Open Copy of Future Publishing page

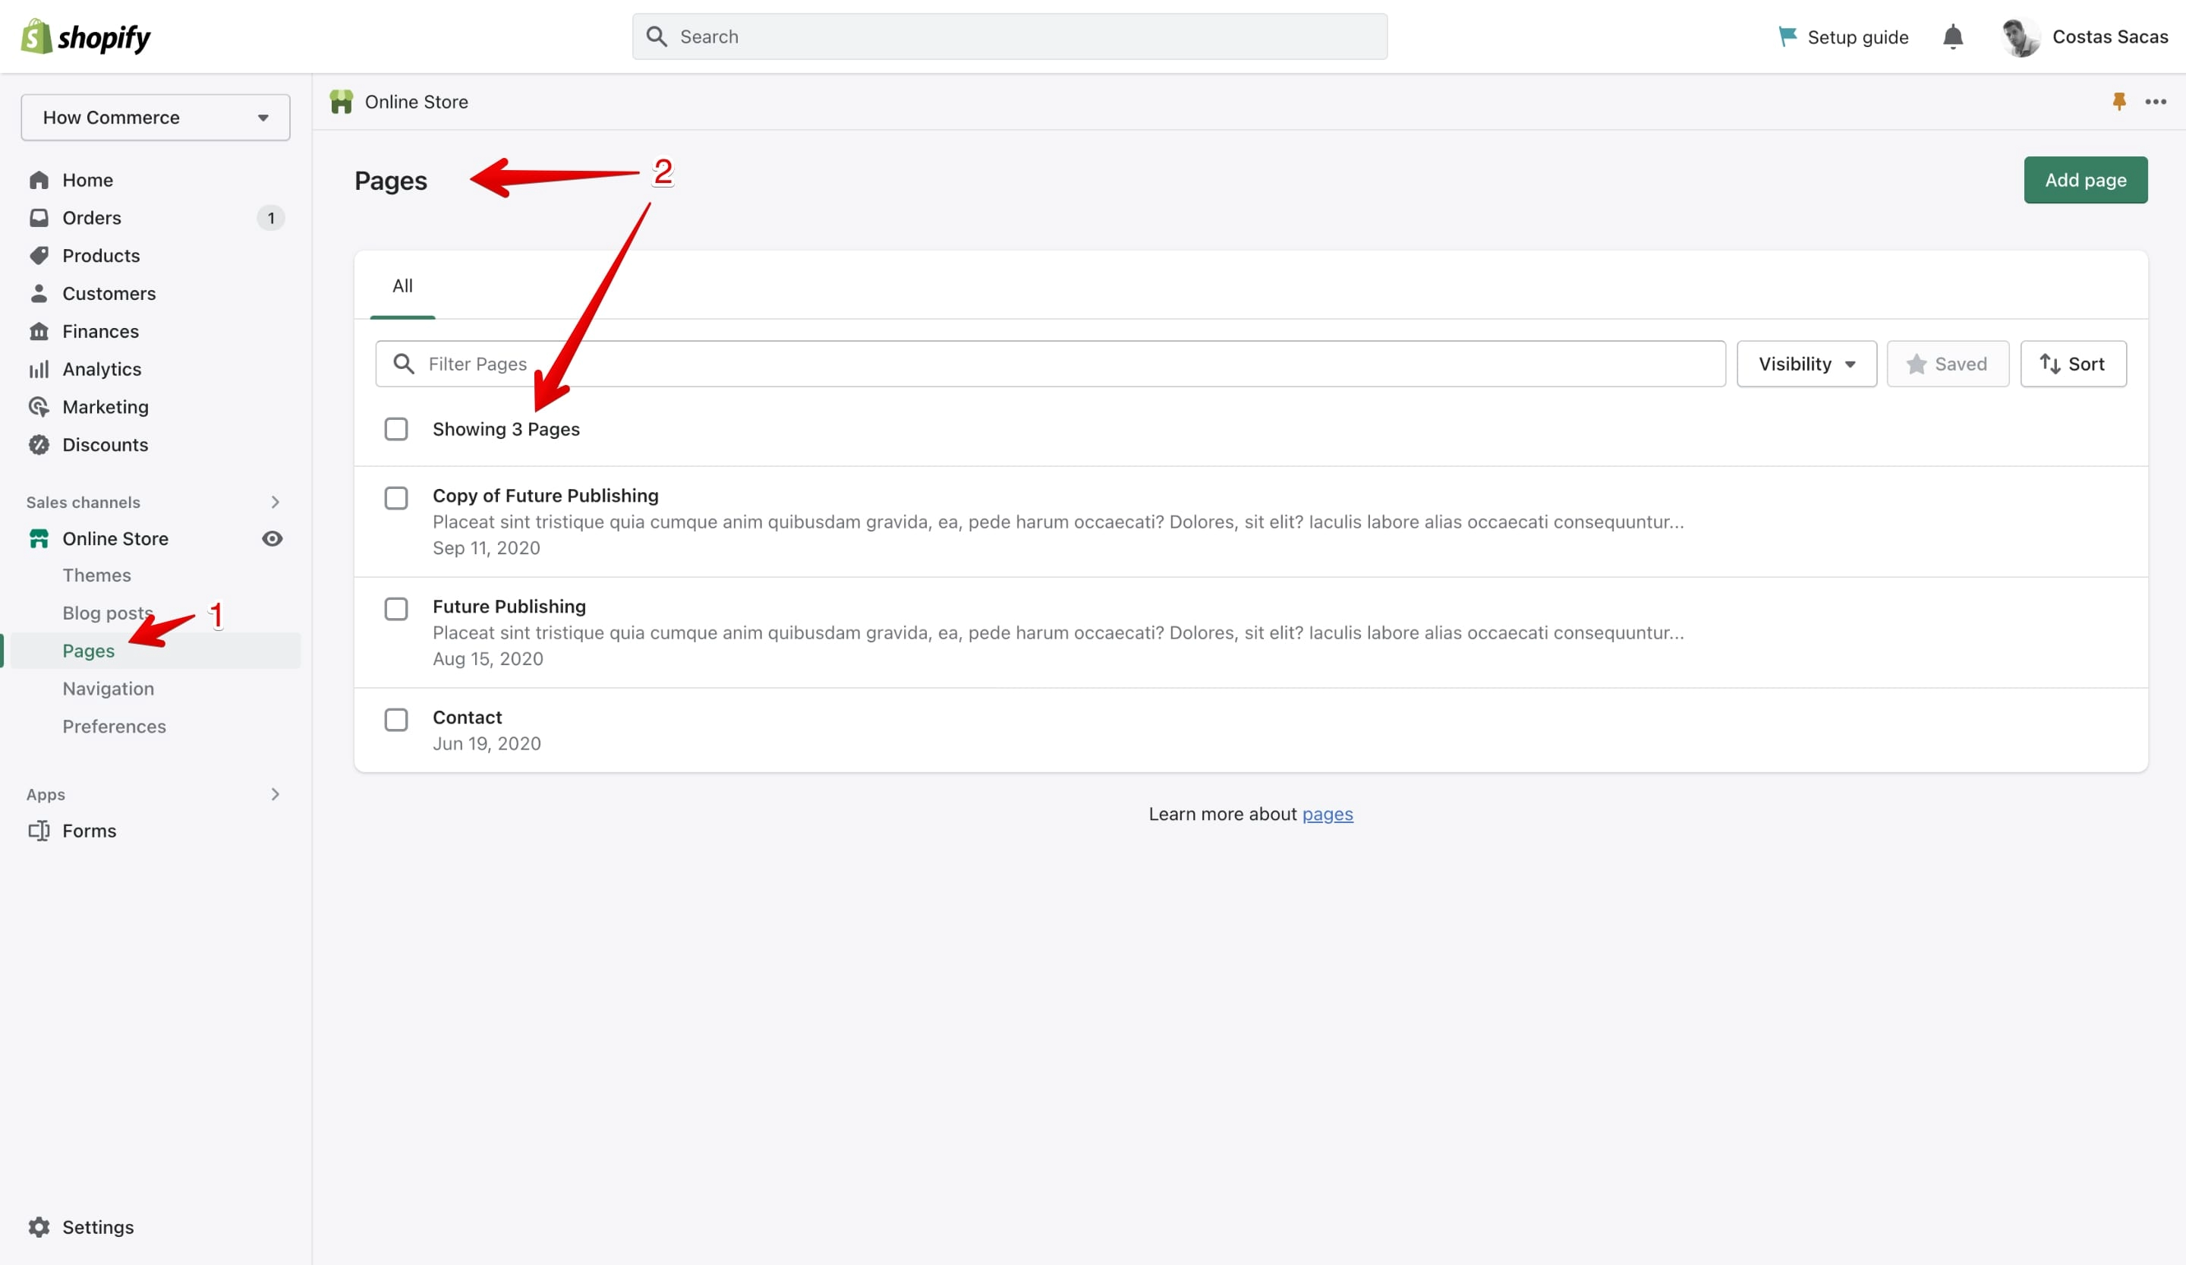tap(546, 495)
